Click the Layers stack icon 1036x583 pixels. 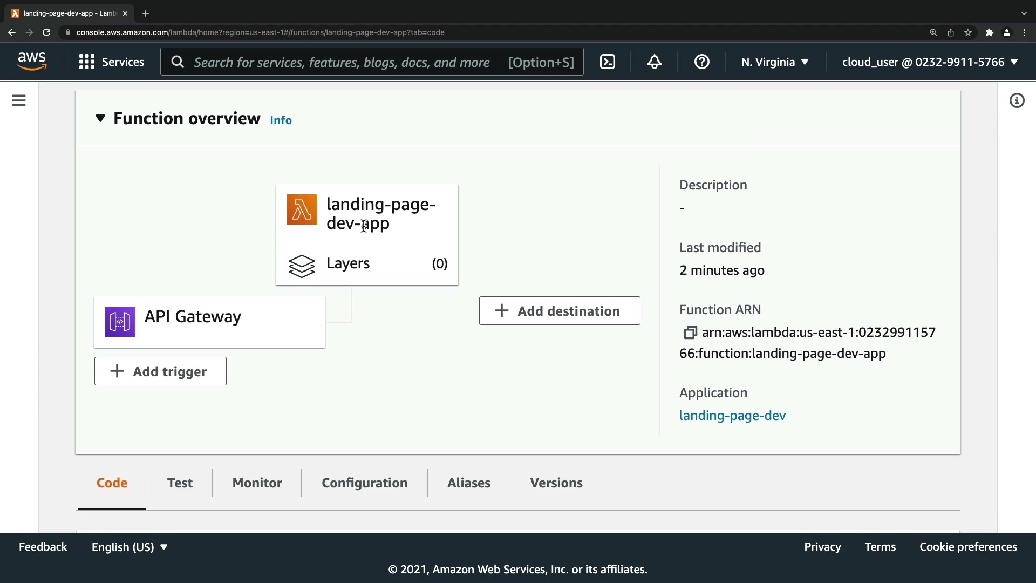(x=302, y=266)
